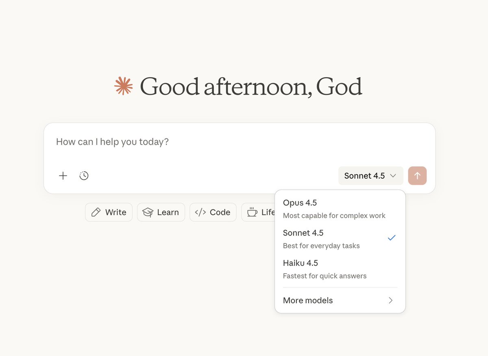Focus the 'How can I help you today?' input
The height and width of the screenshot is (356, 488).
239,142
